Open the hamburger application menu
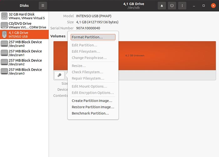 tap(43, 6)
